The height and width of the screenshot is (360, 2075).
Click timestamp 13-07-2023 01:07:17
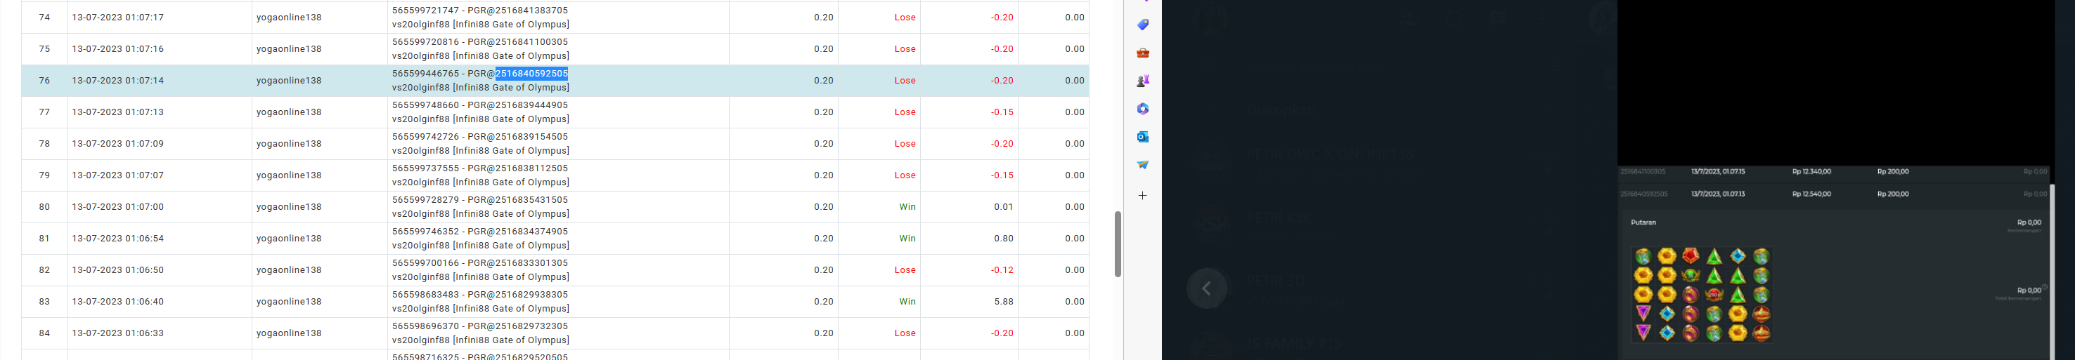click(x=117, y=17)
